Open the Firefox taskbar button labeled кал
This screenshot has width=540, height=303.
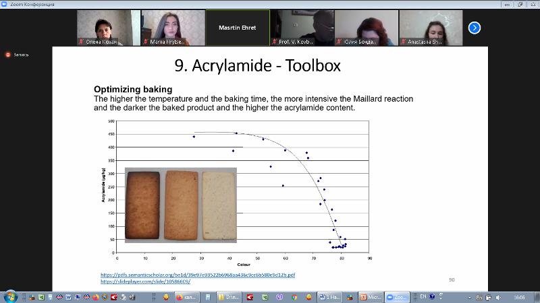click(187, 297)
